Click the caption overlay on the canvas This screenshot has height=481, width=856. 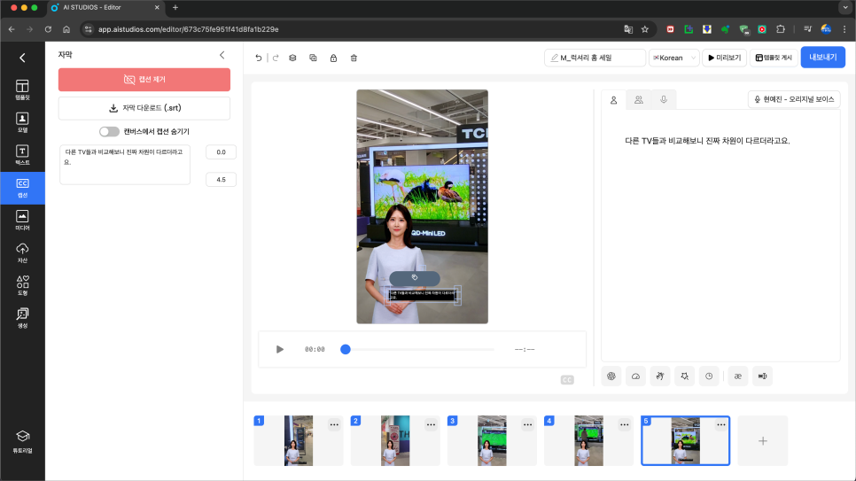423,295
